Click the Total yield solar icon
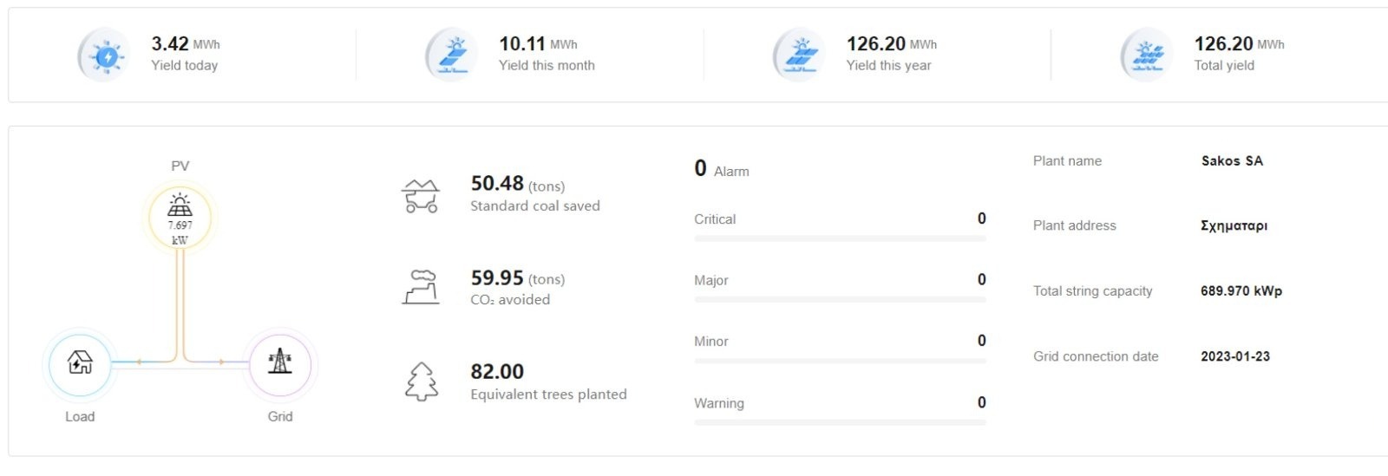 [1147, 55]
